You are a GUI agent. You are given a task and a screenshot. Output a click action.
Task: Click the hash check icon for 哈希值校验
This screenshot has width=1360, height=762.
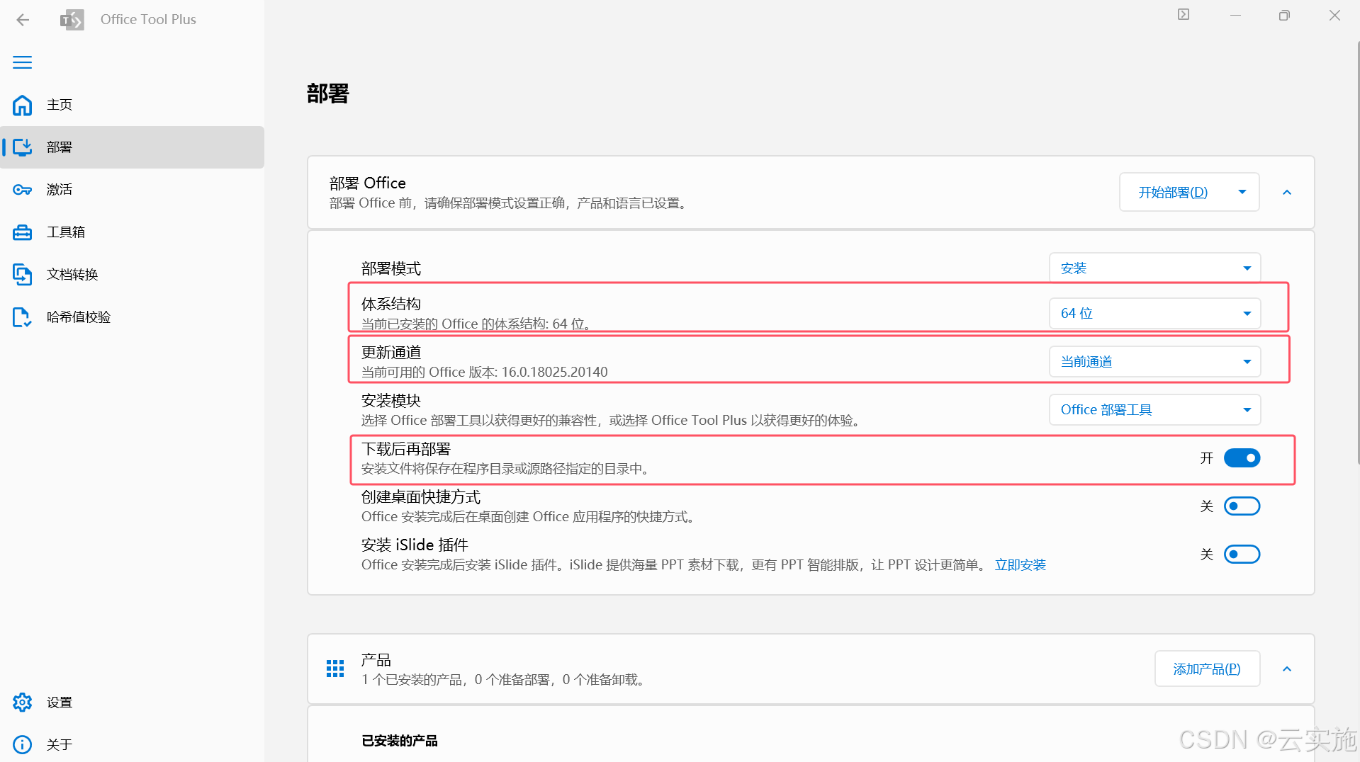23,317
